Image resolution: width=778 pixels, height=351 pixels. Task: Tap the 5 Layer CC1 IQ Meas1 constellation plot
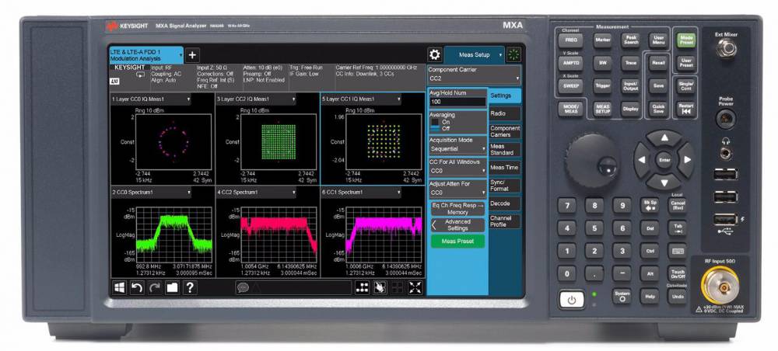(x=383, y=141)
